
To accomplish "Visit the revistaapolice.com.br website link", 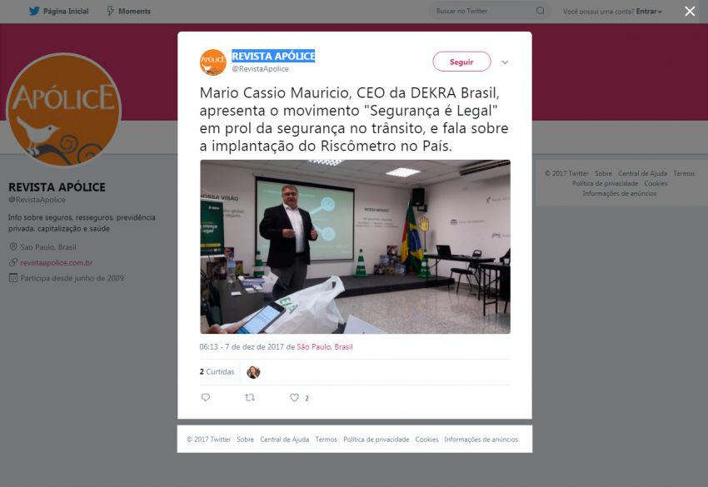I will (x=57, y=263).
